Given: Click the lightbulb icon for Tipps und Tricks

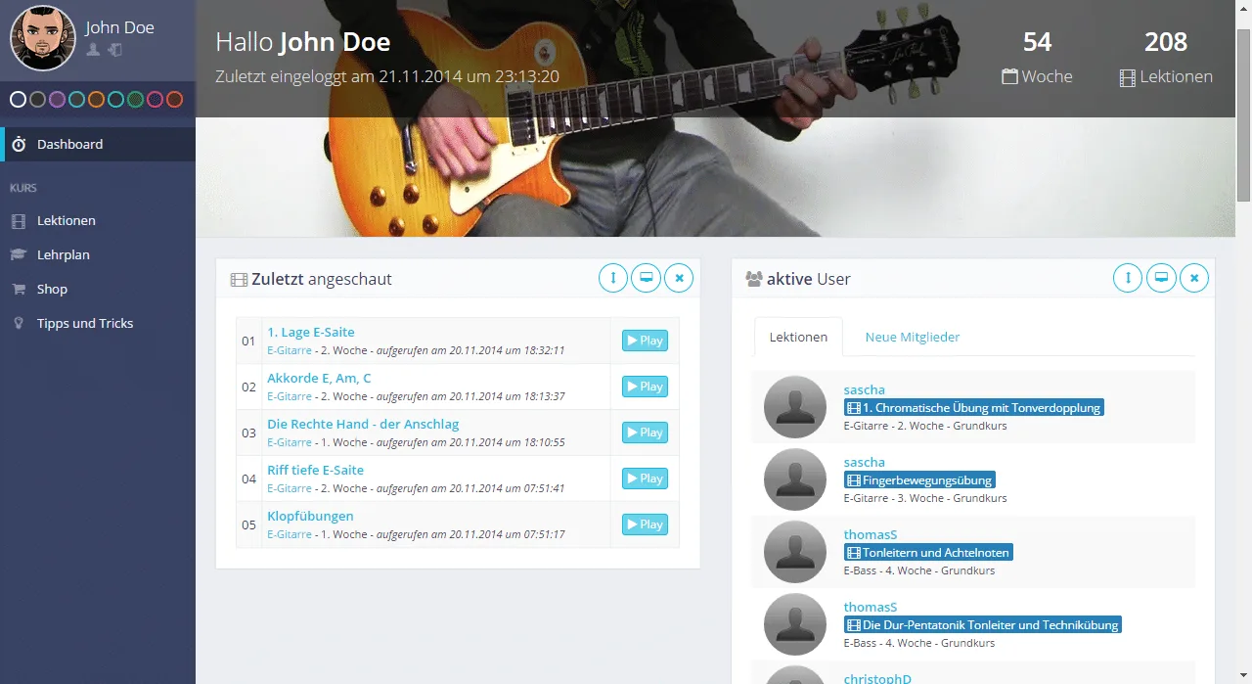Looking at the screenshot, I should [x=18, y=323].
